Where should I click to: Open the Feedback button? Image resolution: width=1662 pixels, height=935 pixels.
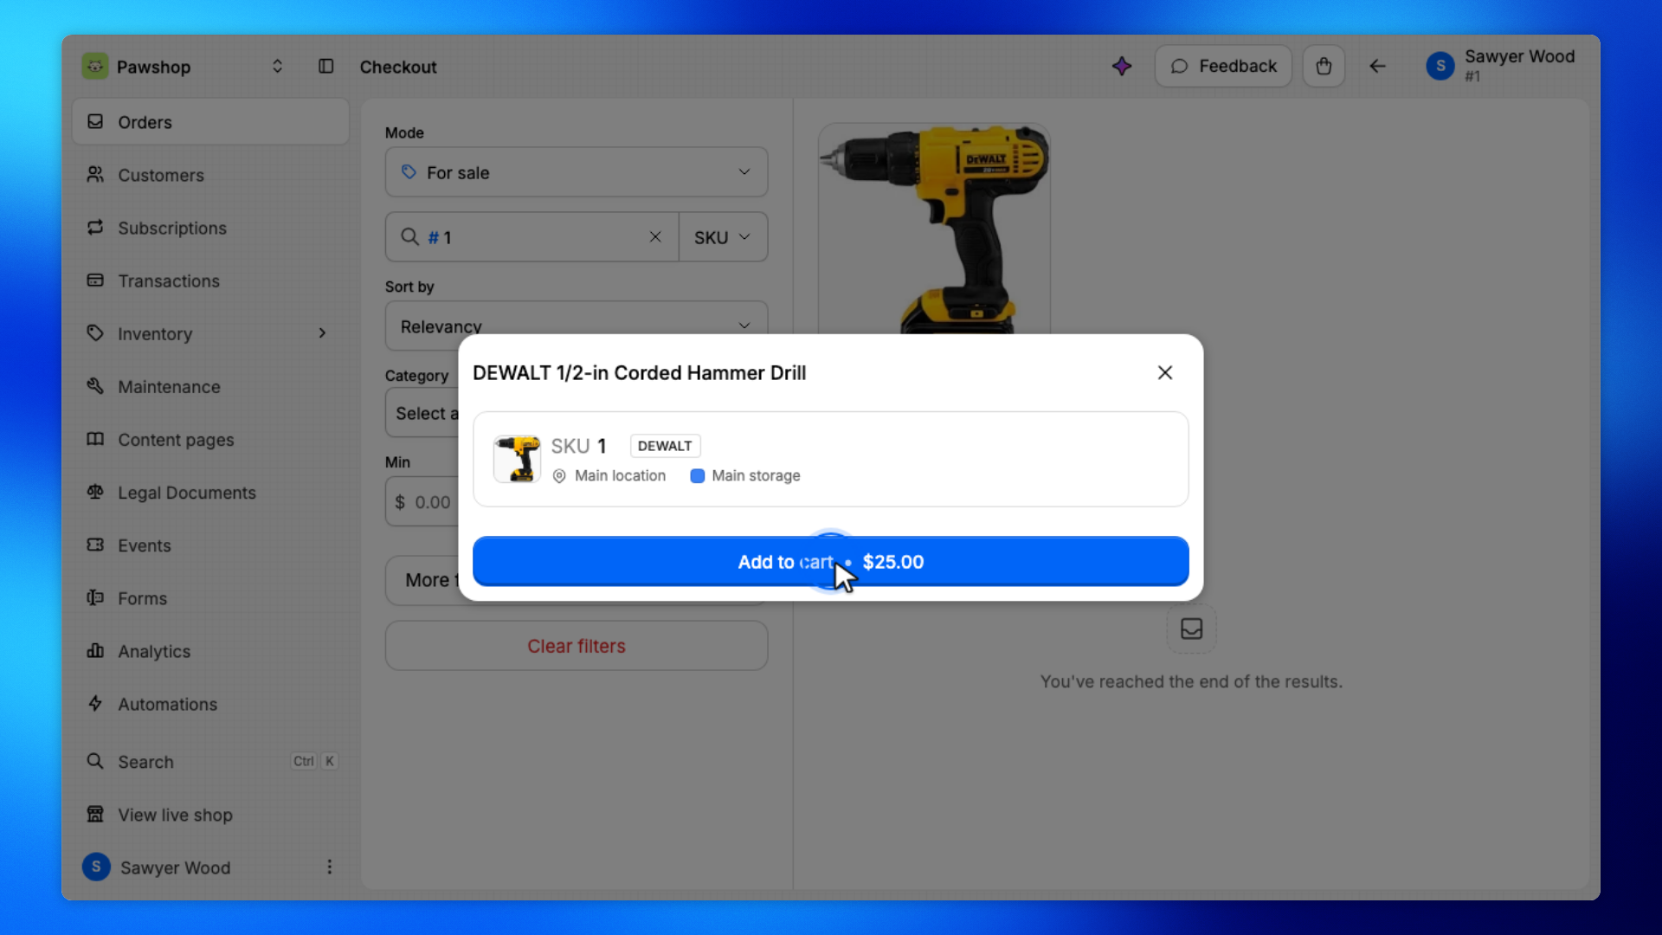tap(1223, 67)
